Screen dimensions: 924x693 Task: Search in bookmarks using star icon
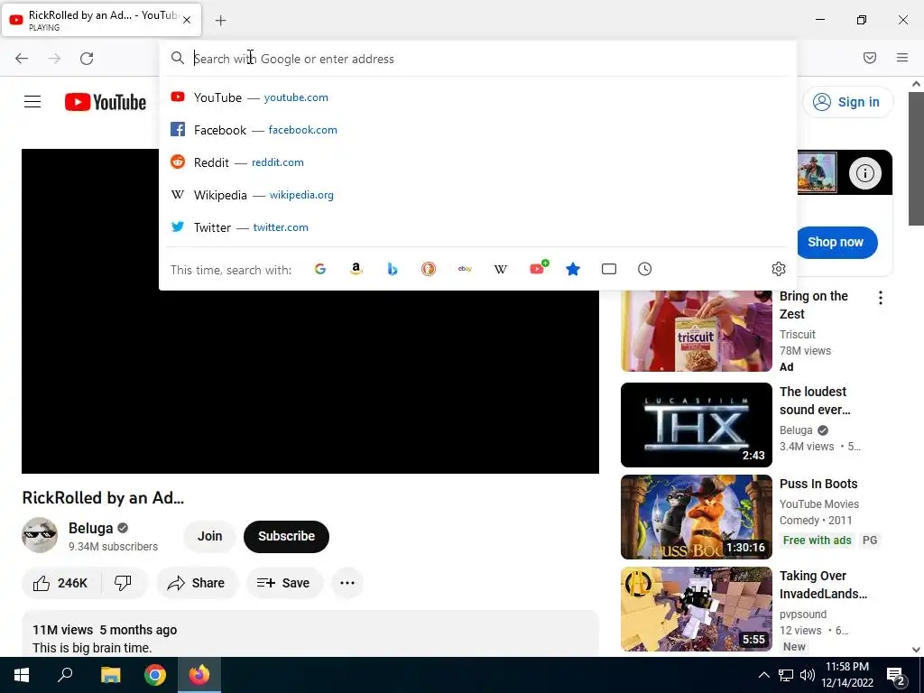coord(573,269)
